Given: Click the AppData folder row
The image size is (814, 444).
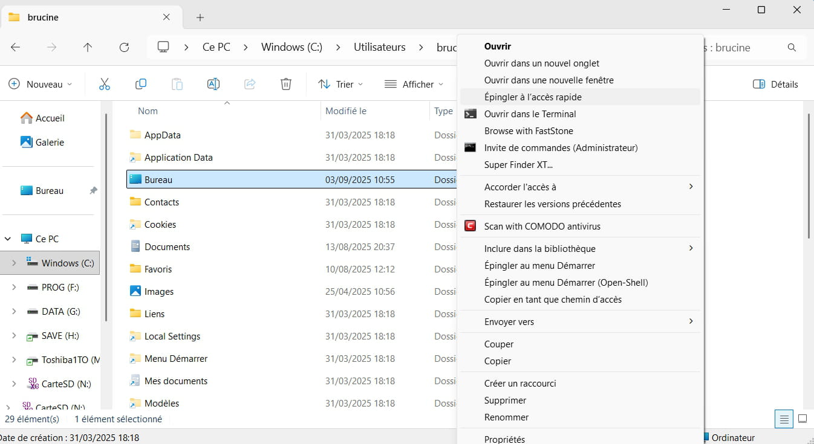Looking at the screenshot, I should click(291, 135).
